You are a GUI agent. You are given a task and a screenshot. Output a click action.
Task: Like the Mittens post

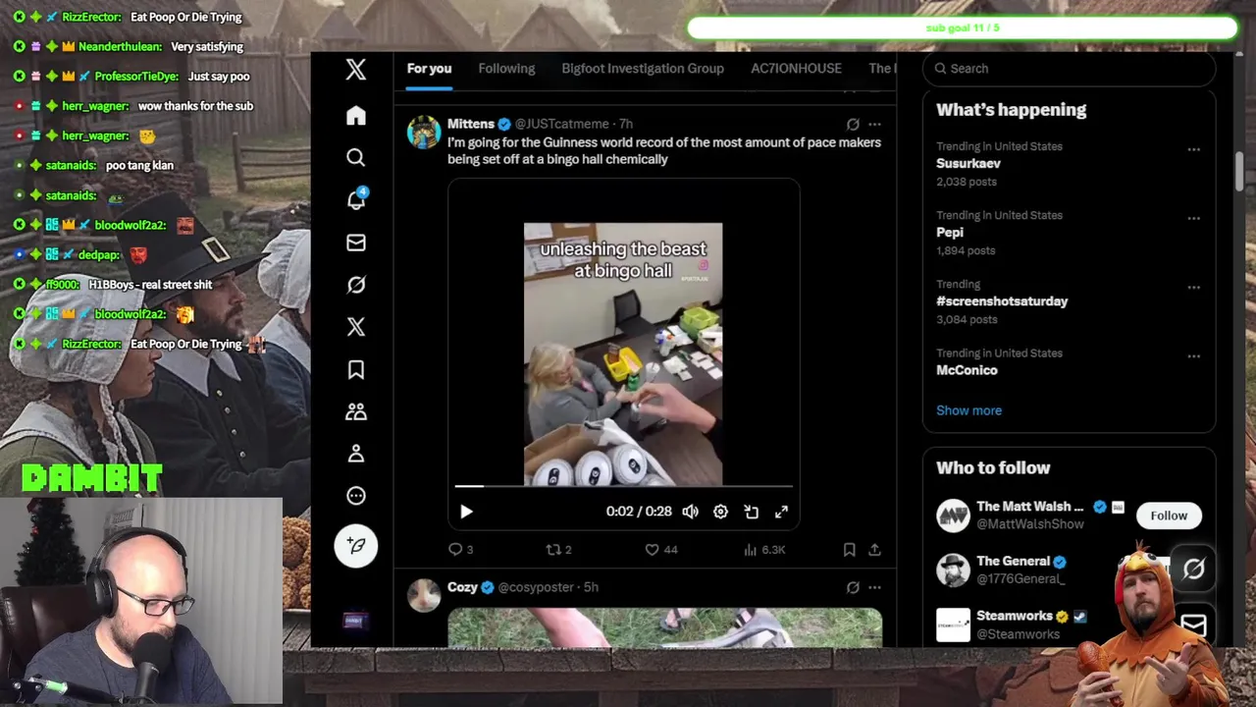tap(660, 550)
